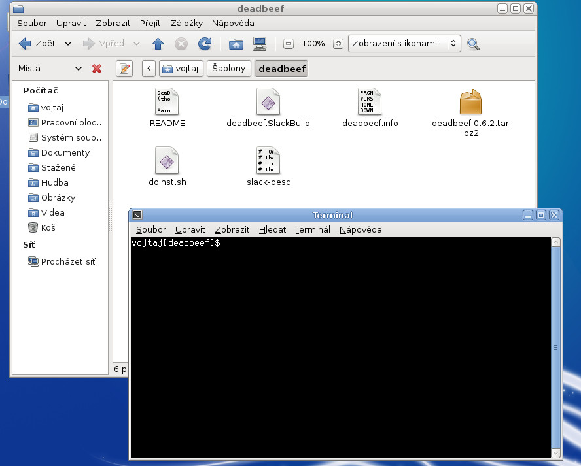Open Dokumenty in sidebar
The width and height of the screenshot is (581, 466).
pyautogui.click(x=60, y=152)
